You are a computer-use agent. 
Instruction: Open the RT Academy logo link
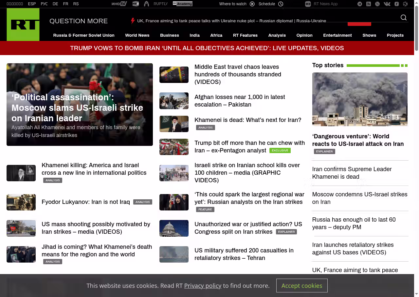[x=183, y=4]
